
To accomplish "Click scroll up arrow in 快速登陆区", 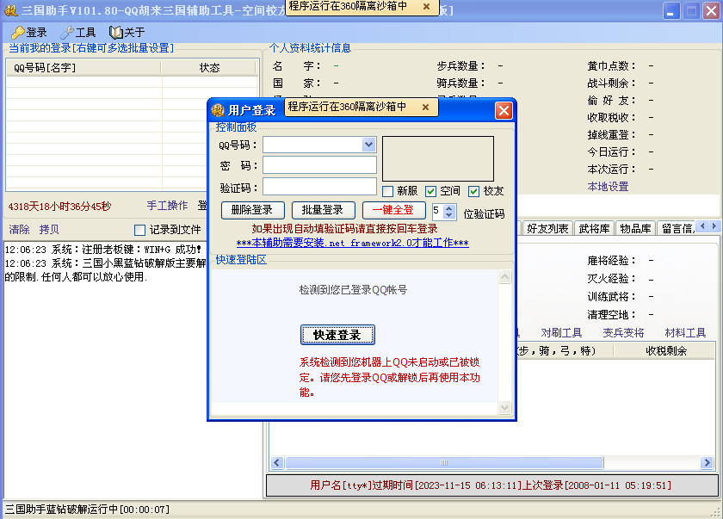I will 505,276.
